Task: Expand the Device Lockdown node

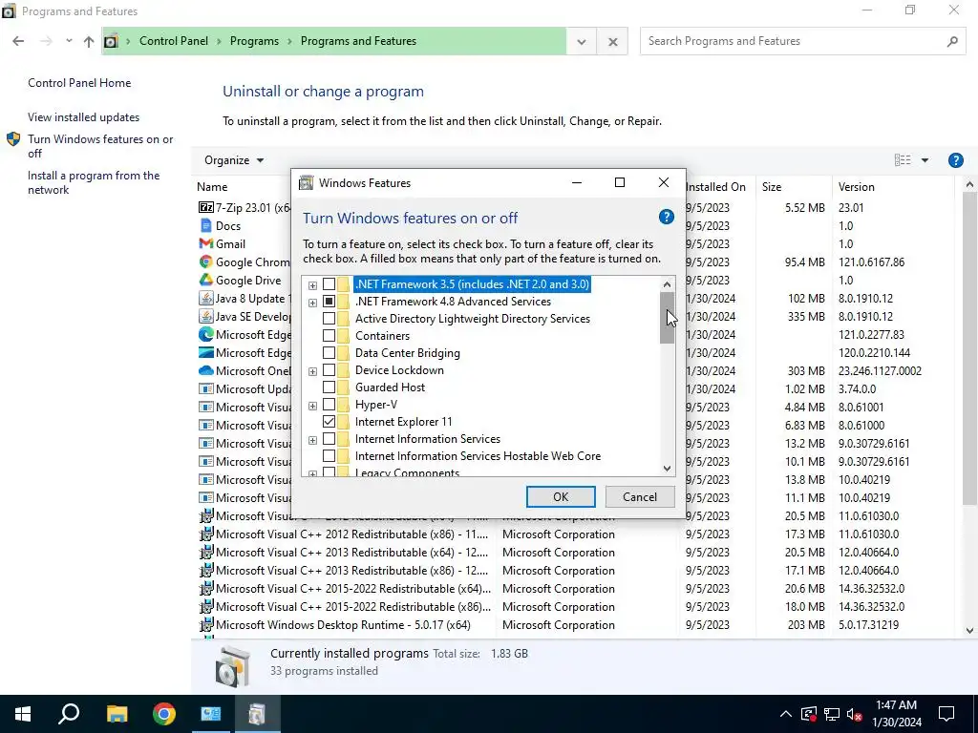Action: click(312, 371)
